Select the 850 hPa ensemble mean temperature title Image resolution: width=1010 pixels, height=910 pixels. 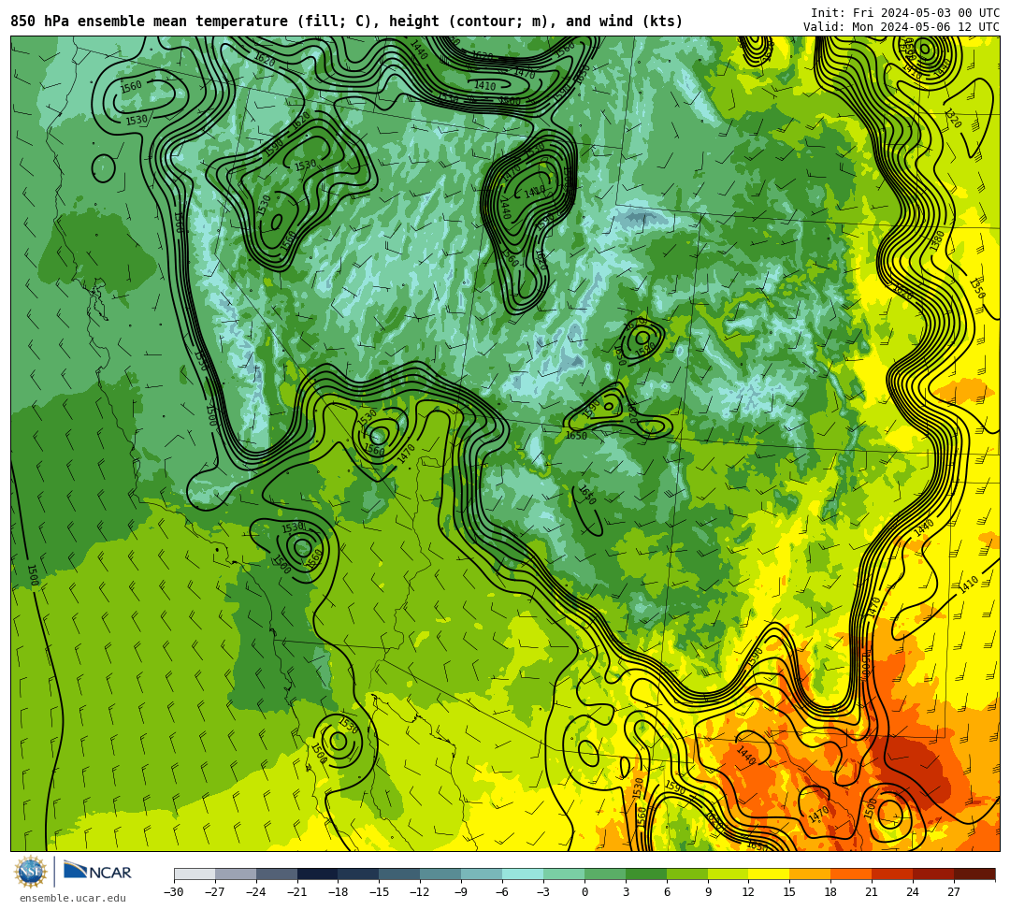346,22
